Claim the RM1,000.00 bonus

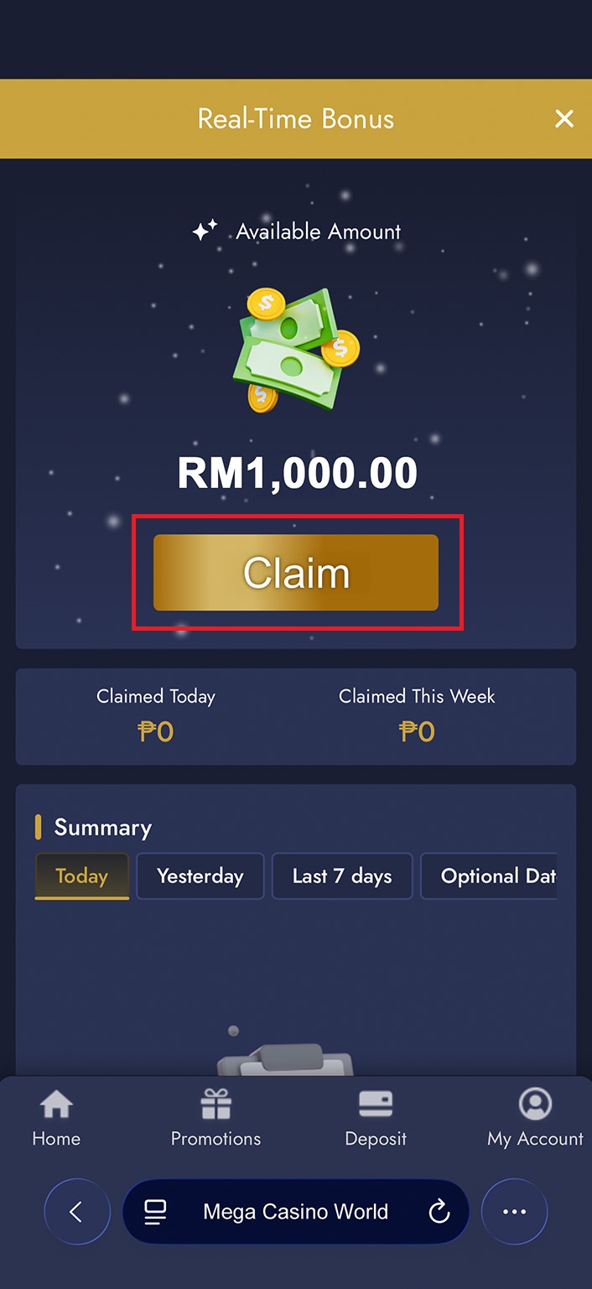click(296, 573)
